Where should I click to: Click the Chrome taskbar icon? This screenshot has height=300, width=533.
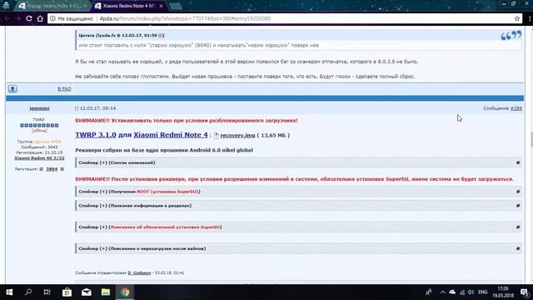125,292
